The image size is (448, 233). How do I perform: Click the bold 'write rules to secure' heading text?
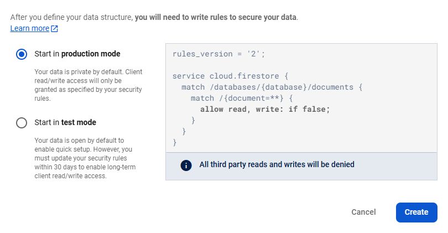click(216, 17)
